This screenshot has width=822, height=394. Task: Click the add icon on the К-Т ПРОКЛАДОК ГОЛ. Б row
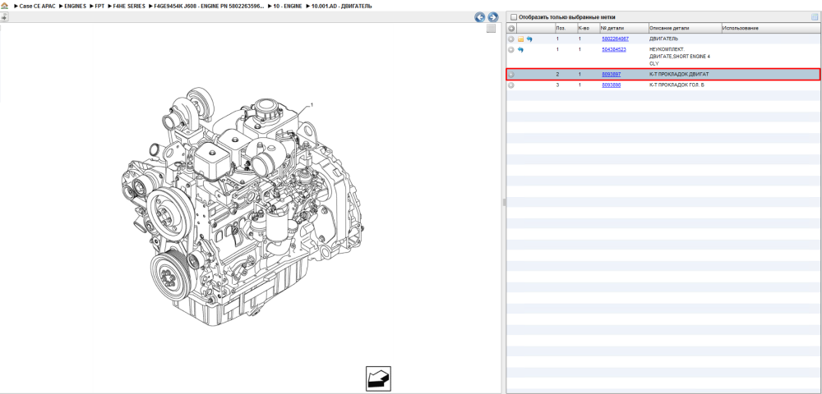(511, 85)
